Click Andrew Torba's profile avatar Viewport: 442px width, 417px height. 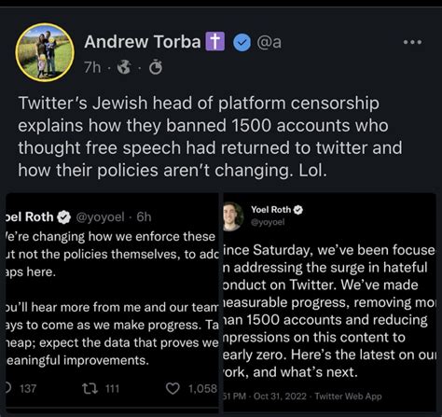pos(45,52)
